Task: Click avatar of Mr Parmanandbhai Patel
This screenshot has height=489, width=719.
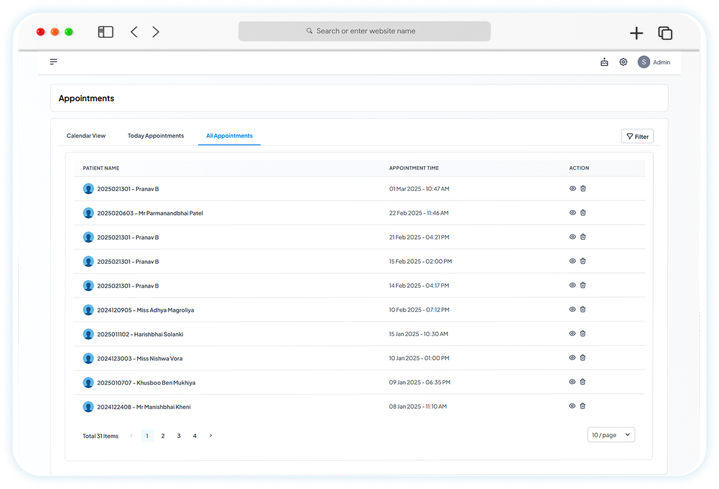Action: pyautogui.click(x=89, y=213)
